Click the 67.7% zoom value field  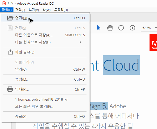coord(147,28)
